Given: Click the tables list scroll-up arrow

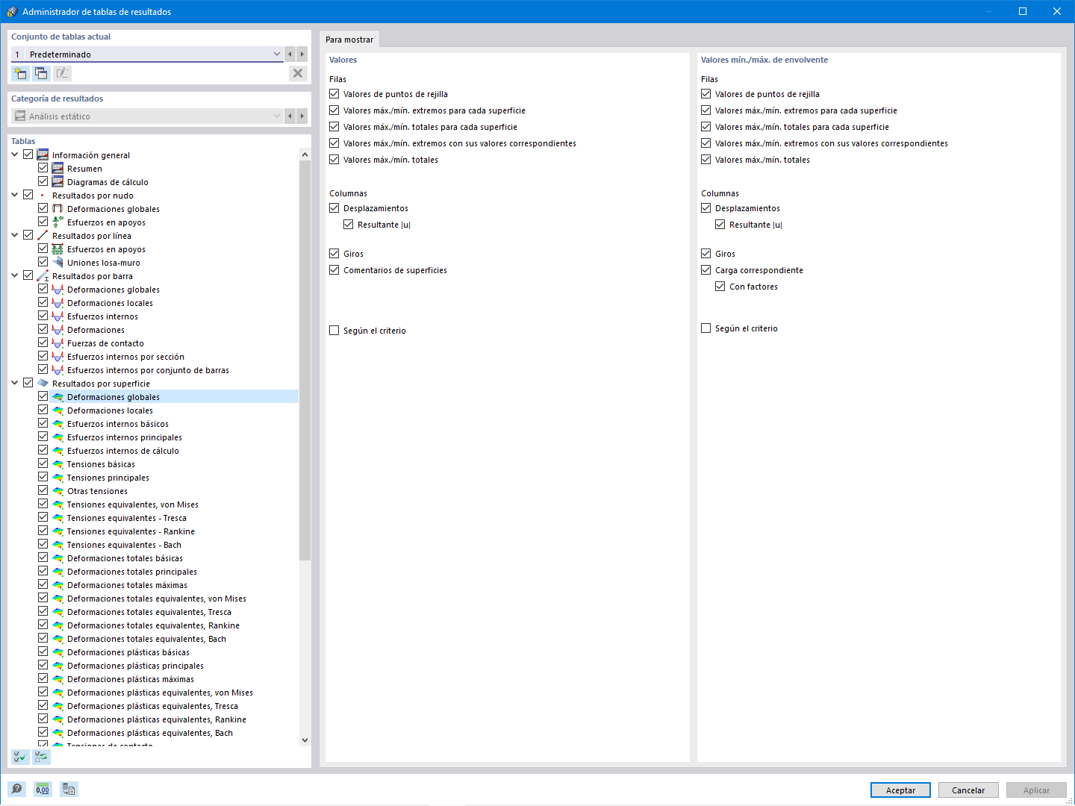Looking at the screenshot, I should pos(305,154).
